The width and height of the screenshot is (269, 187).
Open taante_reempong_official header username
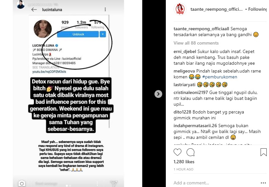[x=216, y=9]
